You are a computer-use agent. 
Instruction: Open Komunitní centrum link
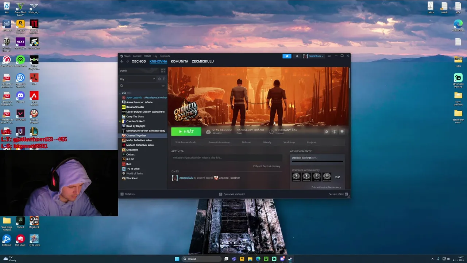click(219, 142)
